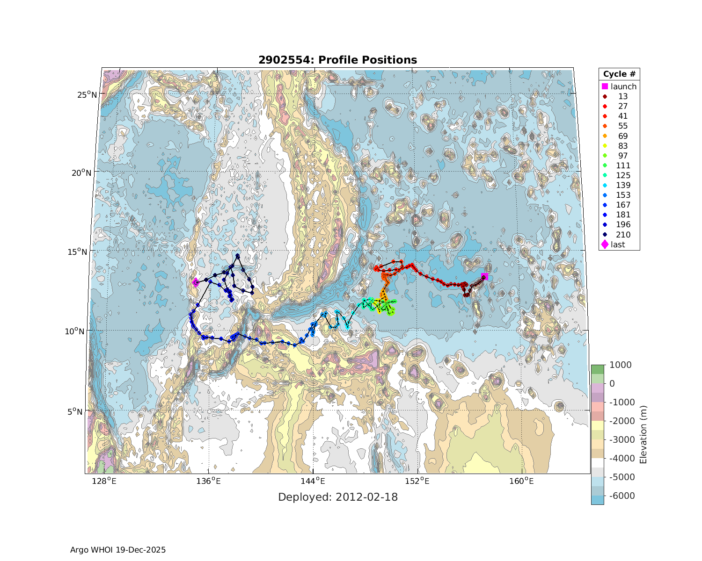Click the 'Elevation (m)' colorbar label
Image resolution: width=702 pixels, height=561 pixels.
click(x=643, y=435)
